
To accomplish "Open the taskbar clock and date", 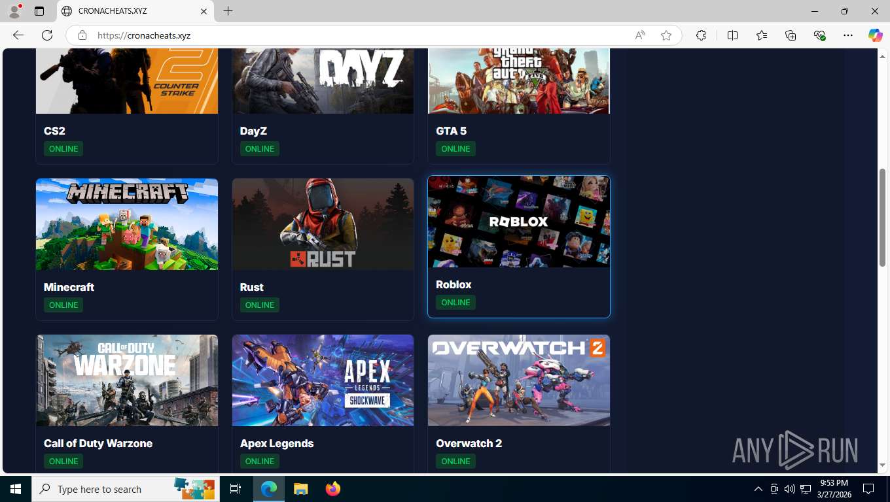I will [x=834, y=489].
